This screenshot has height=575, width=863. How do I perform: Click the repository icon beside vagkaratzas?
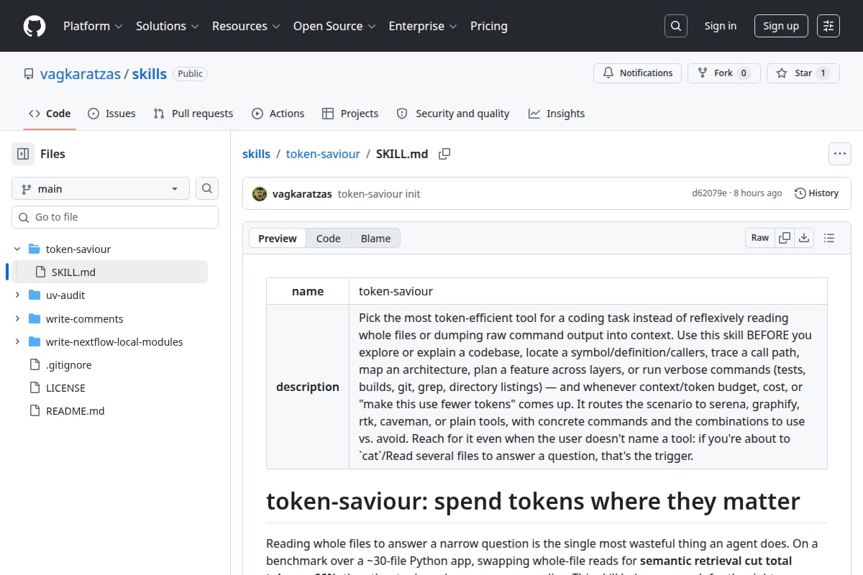pyautogui.click(x=29, y=74)
